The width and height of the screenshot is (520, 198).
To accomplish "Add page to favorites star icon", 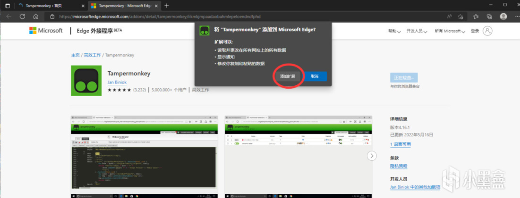I will point(460,16).
